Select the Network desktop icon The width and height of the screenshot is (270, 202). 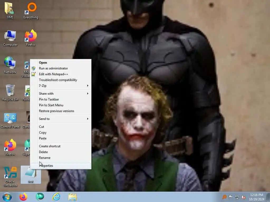coord(10,65)
